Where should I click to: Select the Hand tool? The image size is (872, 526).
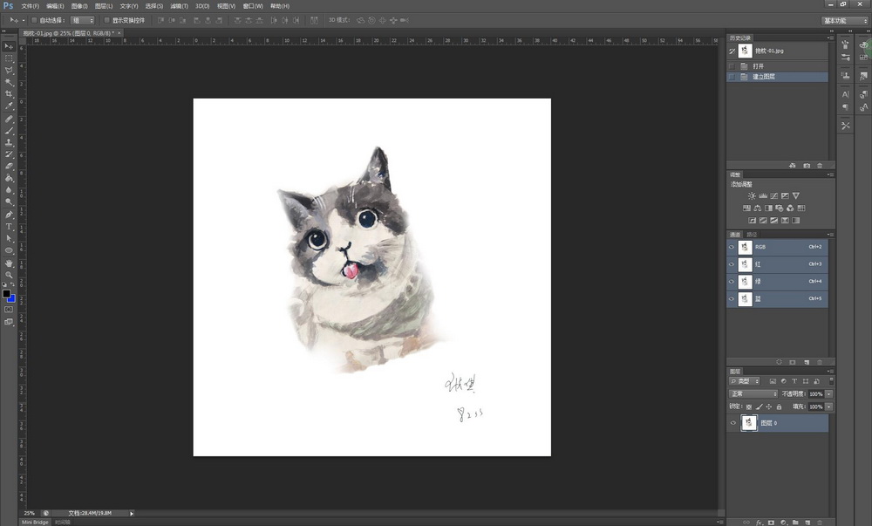pyautogui.click(x=9, y=263)
